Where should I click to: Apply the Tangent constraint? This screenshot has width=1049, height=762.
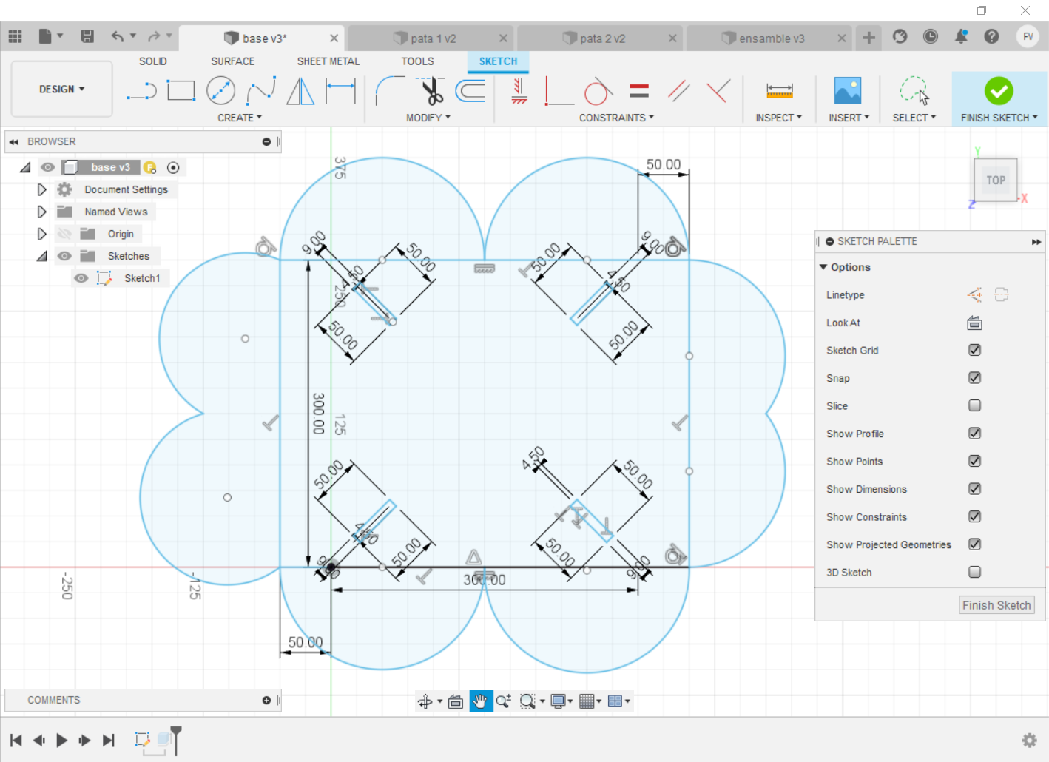(x=598, y=91)
